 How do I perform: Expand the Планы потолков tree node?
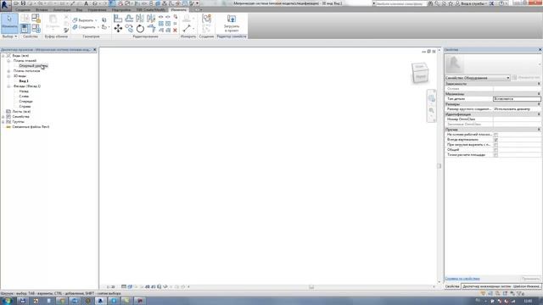(8, 71)
